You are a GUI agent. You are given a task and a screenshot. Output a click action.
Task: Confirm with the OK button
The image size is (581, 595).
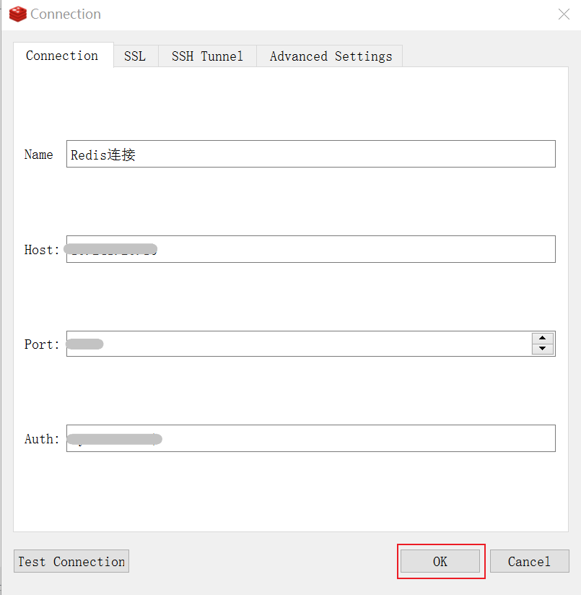(x=440, y=561)
